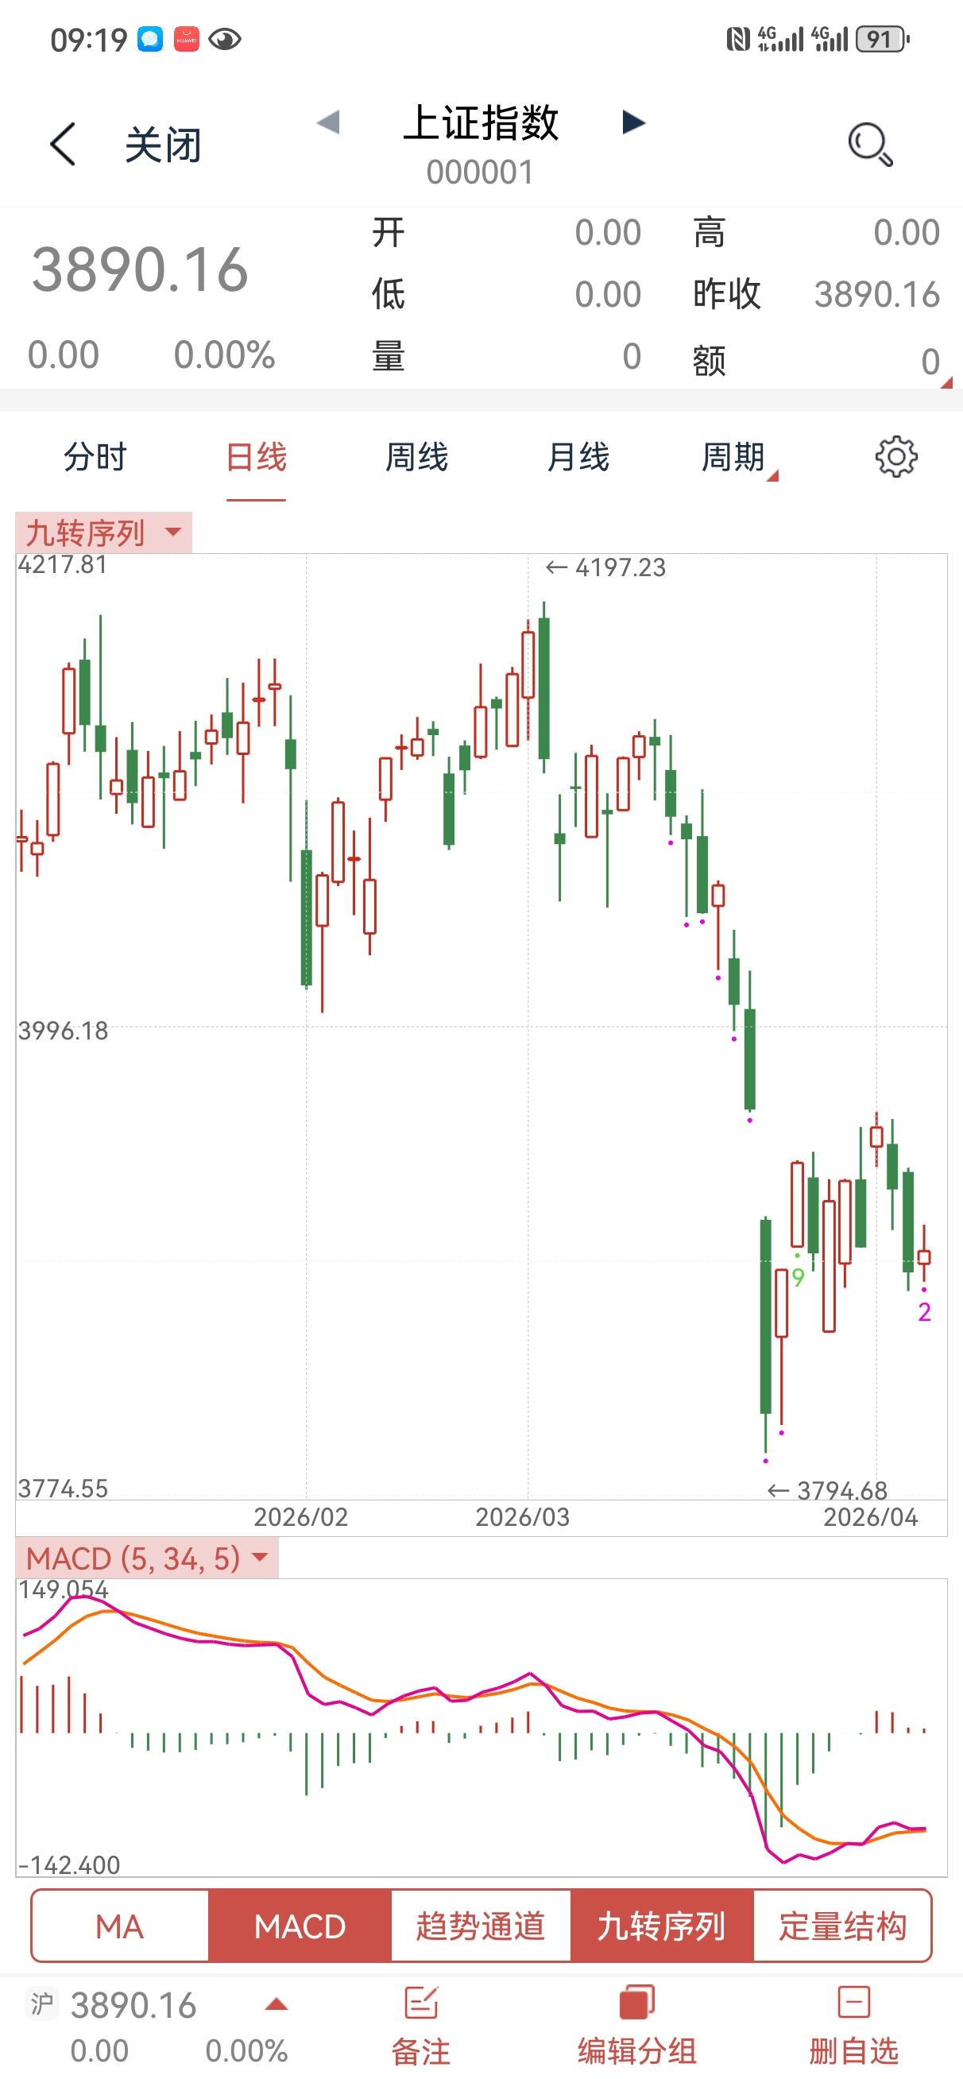Switch to the 分时 tab
The image size is (963, 2079).
point(95,458)
